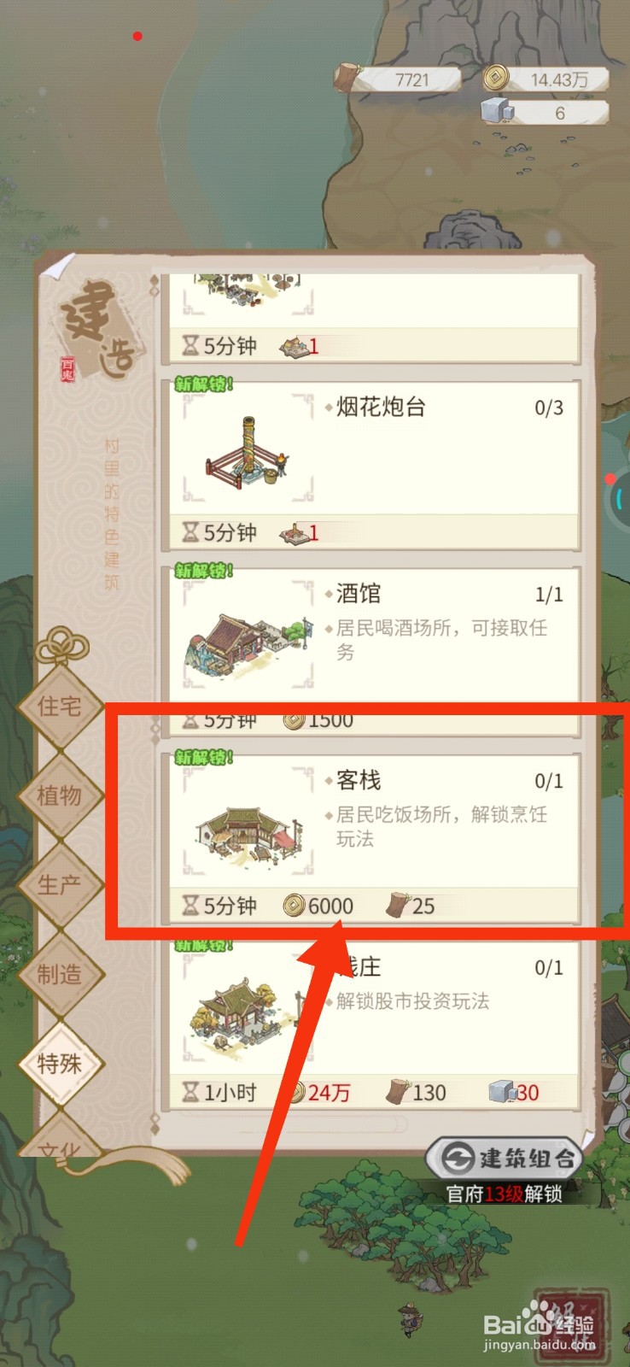Click the 30 stone cost icon on 钱庄

pos(501,1091)
